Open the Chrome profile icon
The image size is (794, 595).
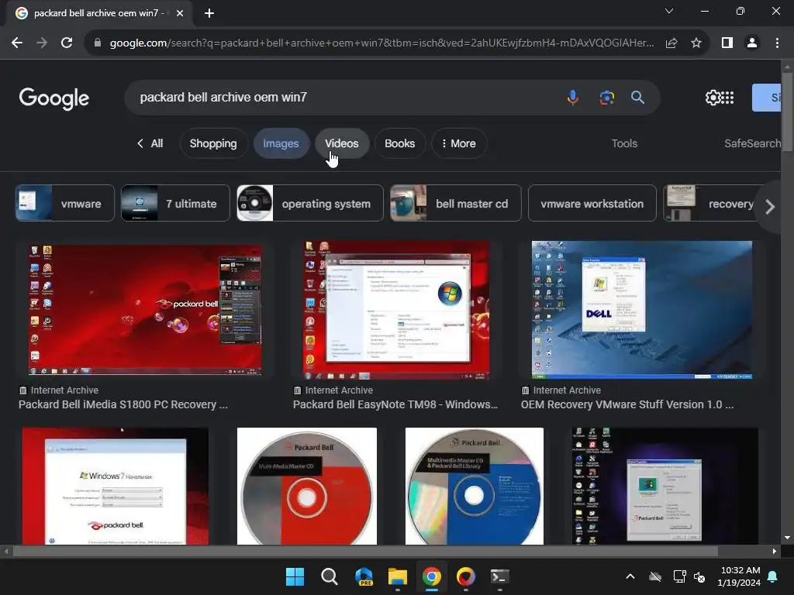(752, 43)
